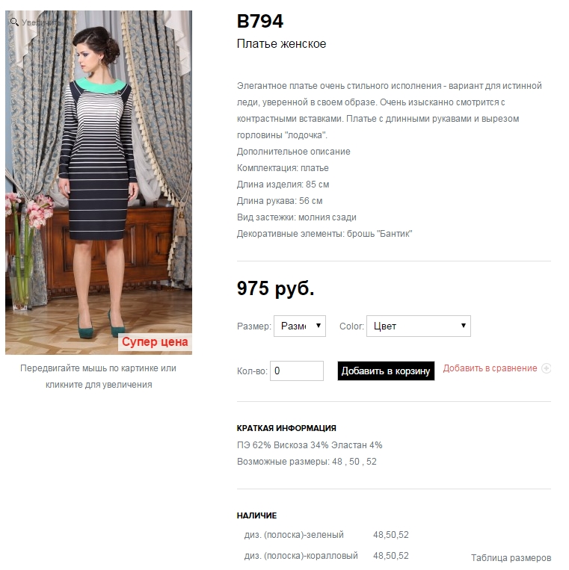The image size is (569, 570).
Task: Click the Добавить в сравнение link
Action: pyautogui.click(x=490, y=368)
